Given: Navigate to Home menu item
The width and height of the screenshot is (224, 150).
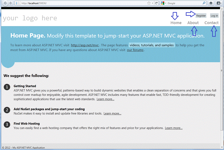Looking at the screenshot, I should [x=176, y=23].
